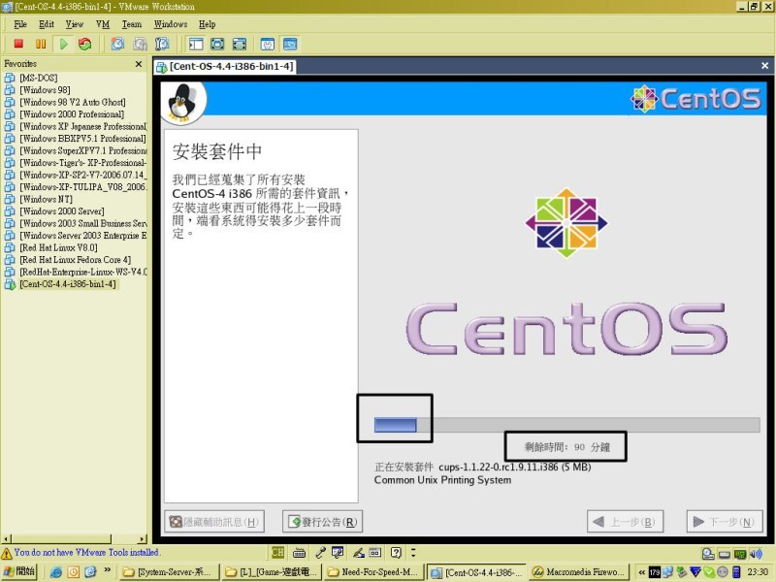
Task: Open the Windows Start button 開始
Action: pyautogui.click(x=19, y=571)
